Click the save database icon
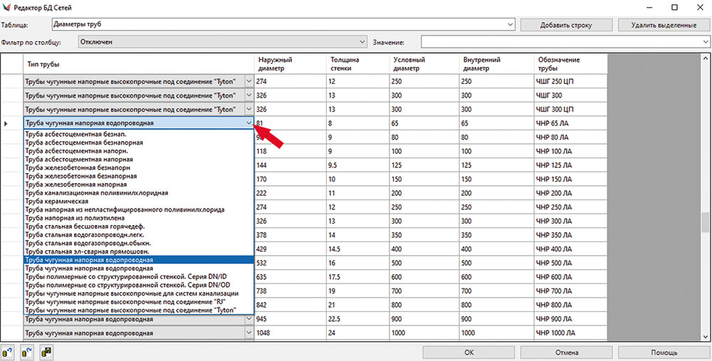Screen dimensions: 712x361 click(46, 352)
